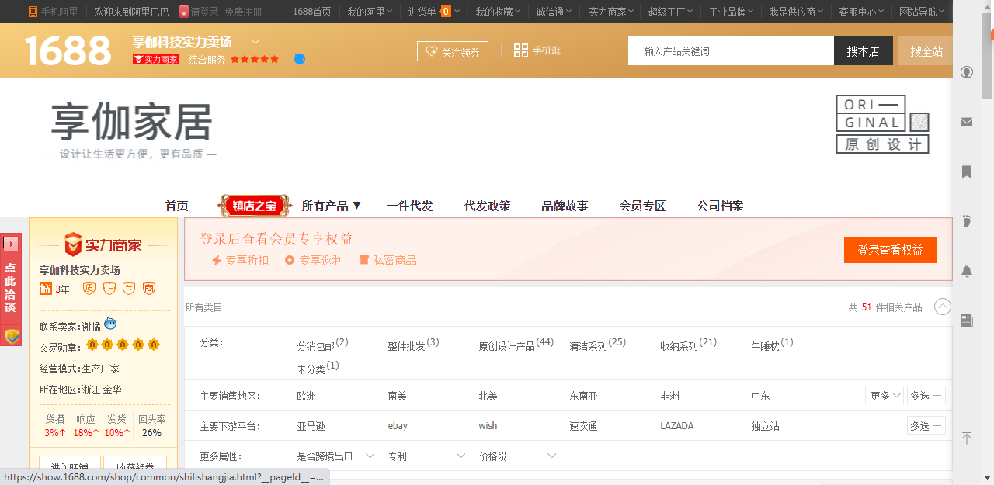Click 登录查看权益 orange button
Viewport: 994px width, 485px height.
pos(890,250)
